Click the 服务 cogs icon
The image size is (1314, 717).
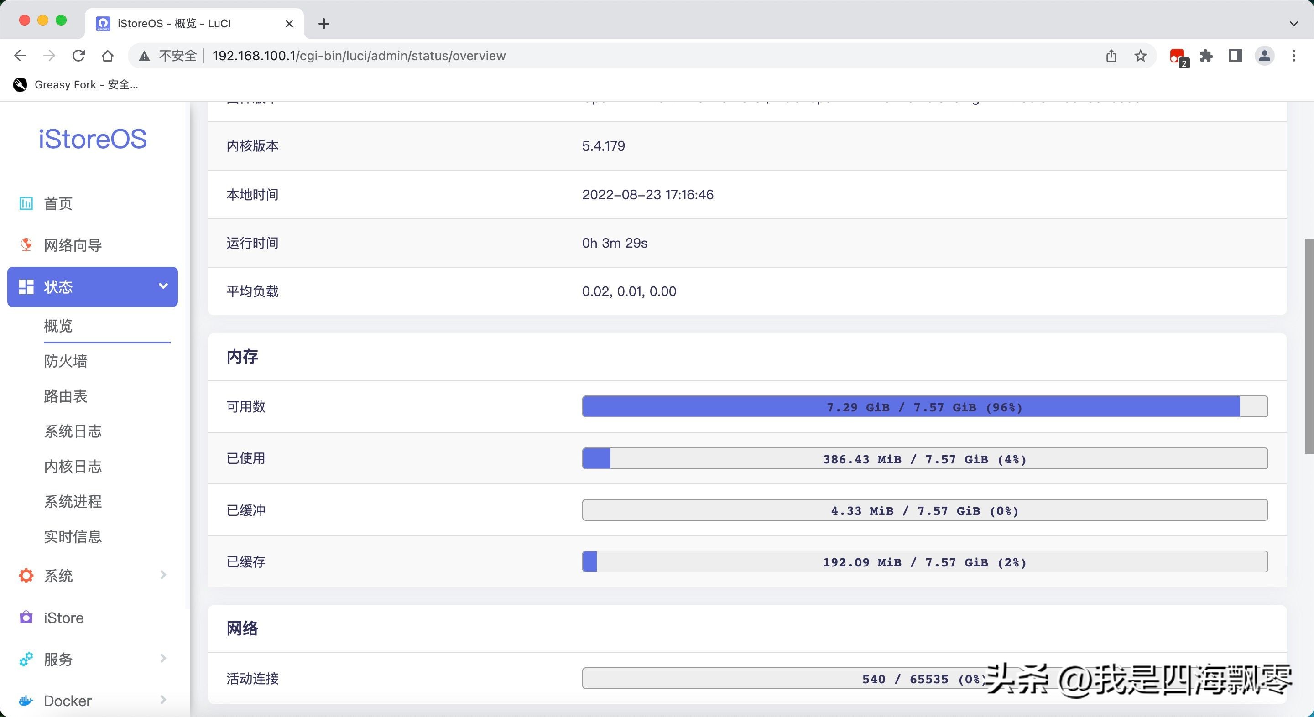pos(26,659)
